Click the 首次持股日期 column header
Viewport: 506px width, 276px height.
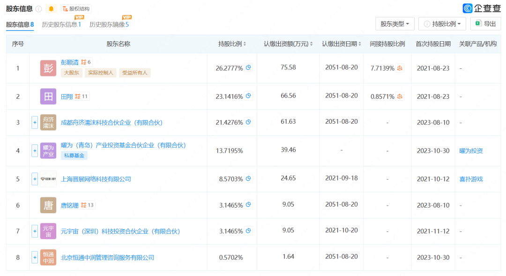[x=433, y=44]
